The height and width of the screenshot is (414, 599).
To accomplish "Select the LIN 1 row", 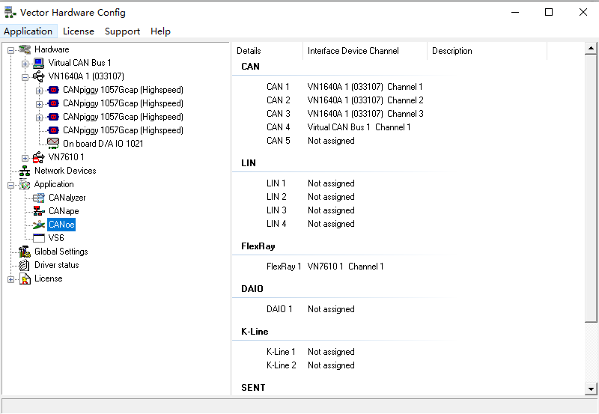I will 311,183.
